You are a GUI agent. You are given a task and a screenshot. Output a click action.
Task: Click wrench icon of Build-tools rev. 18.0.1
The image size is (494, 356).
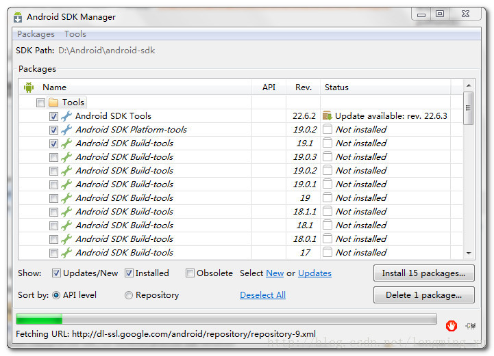[66, 238]
